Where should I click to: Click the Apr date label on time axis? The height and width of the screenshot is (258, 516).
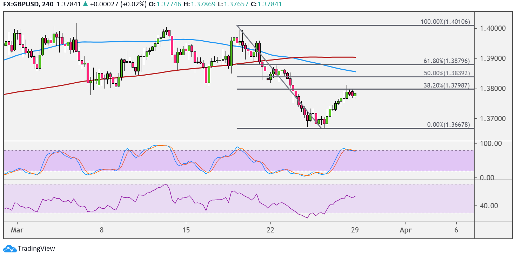pyautogui.click(x=406, y=230)
